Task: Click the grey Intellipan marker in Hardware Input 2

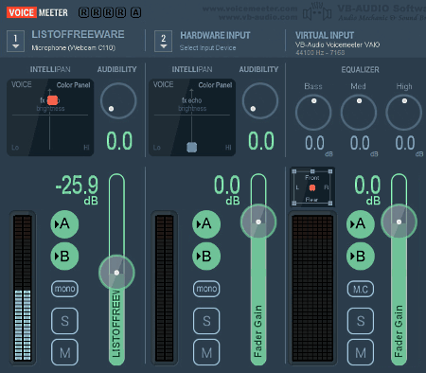Action: point(192,147)
